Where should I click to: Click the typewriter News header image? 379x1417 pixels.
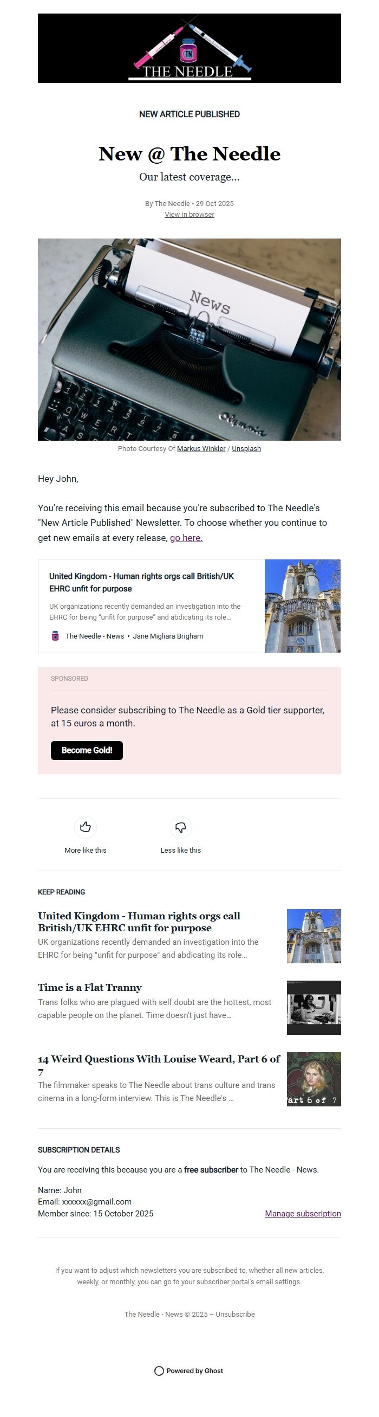(x=189, y=340)
